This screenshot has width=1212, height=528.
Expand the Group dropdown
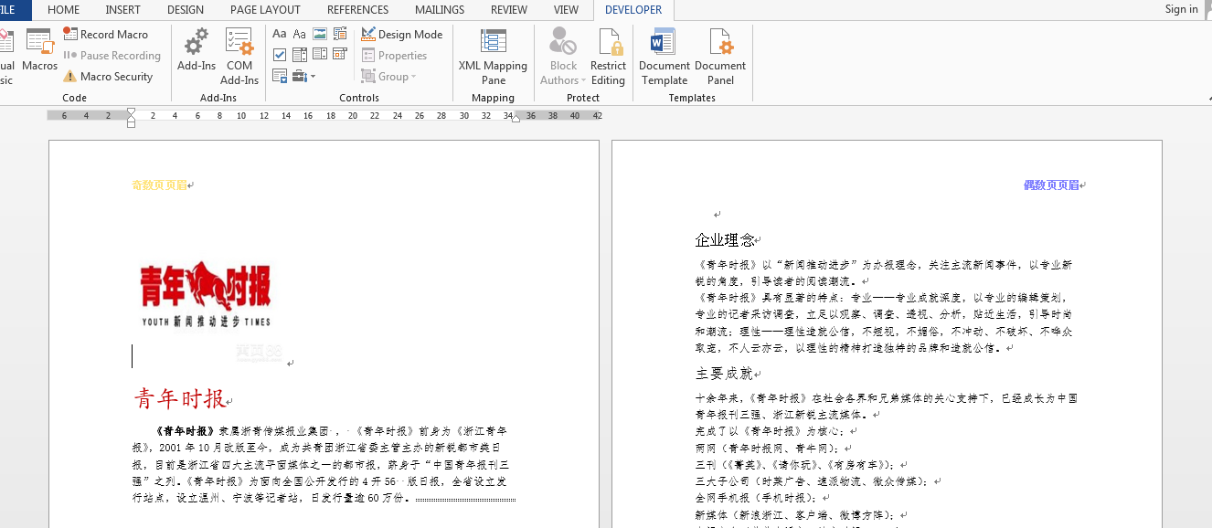[388, 77]
